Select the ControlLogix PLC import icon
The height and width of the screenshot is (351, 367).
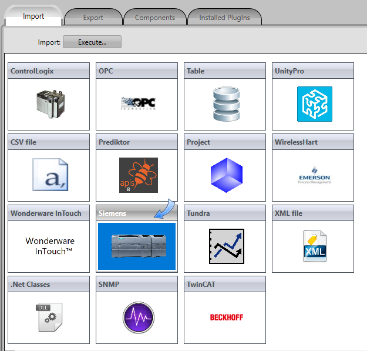coord(49,104)
